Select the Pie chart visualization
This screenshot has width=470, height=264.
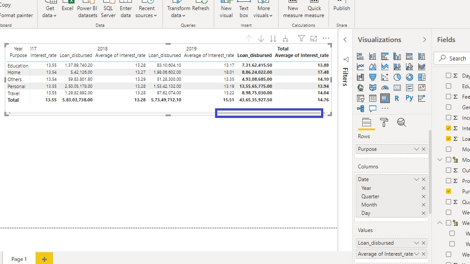coord(397,77)
